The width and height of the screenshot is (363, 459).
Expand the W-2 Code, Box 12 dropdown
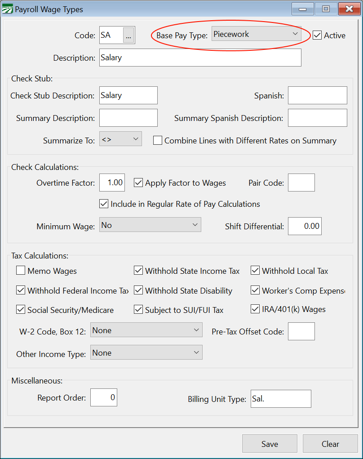click(x=146, y=330)
